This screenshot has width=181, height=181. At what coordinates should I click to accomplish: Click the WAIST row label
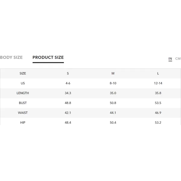coord(23,113)
